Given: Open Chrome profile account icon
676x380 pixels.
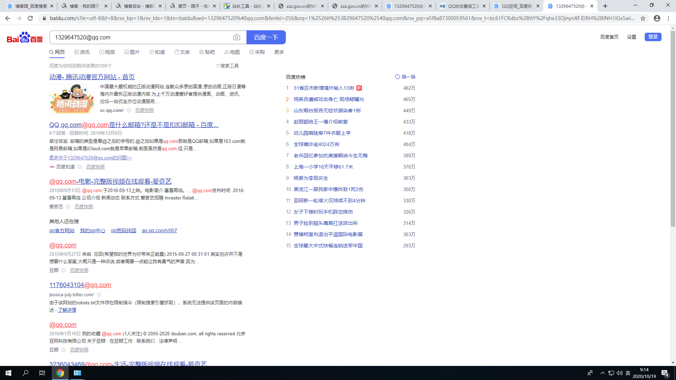Looking at the screenshot, I should (x=657, y=18).
